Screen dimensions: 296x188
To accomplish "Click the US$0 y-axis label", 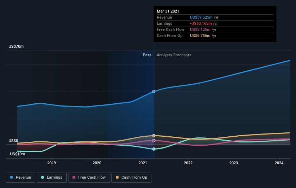I will click(x=13, y=141).
